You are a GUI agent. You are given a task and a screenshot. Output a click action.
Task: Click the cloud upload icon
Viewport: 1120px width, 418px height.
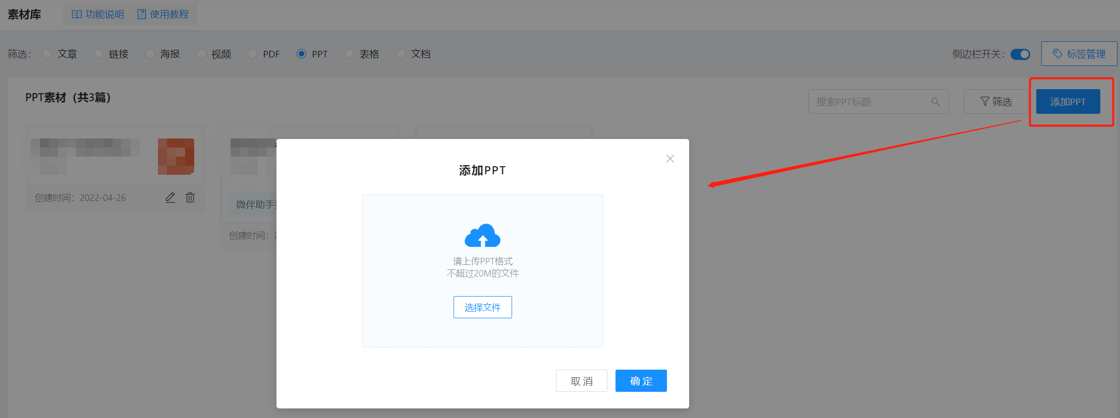(482, 235)
